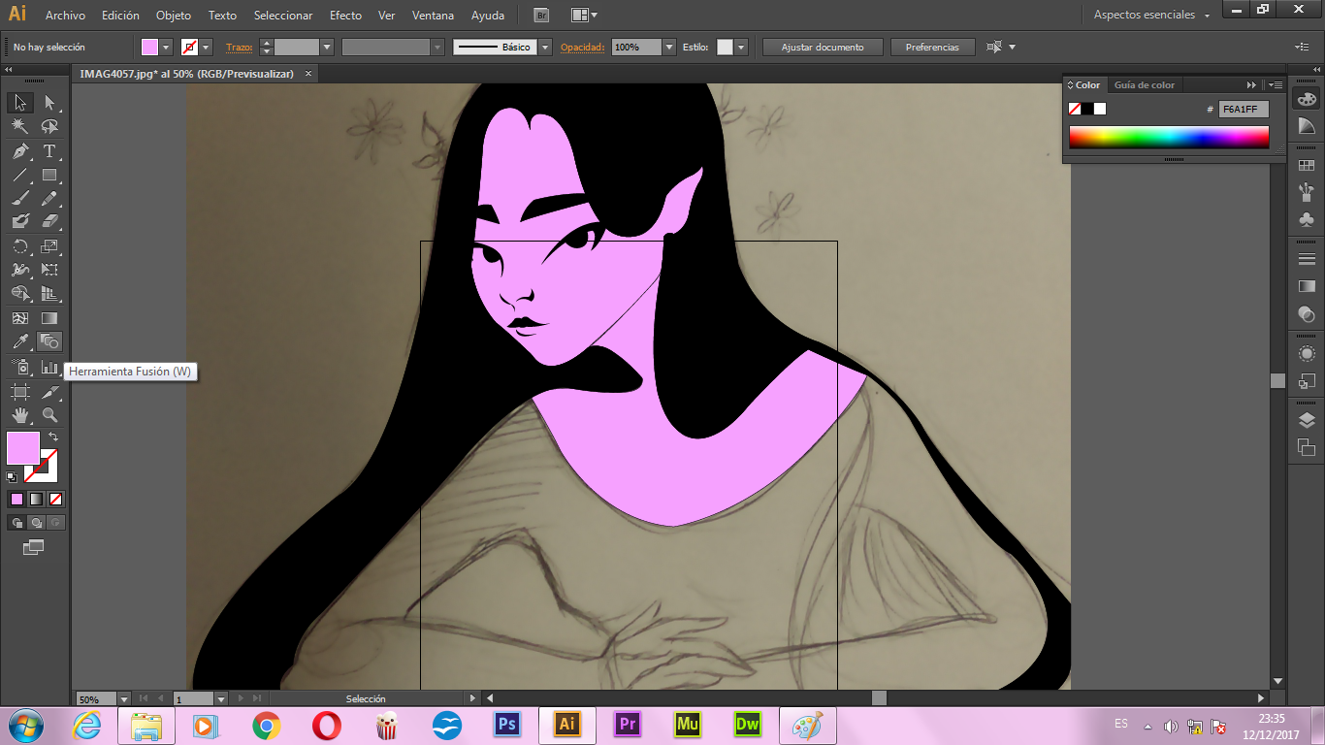Open Aspectos esenciales workspace switcher
The height and width of the screenshot is (745, 1325).
click(1151, 15)
